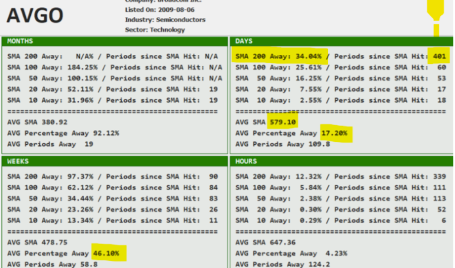Viewport: 455px width, 268px height.
Task: Click the 34.44% value in WEEKS
Action: pyautogui.click(x=81, y=199)
